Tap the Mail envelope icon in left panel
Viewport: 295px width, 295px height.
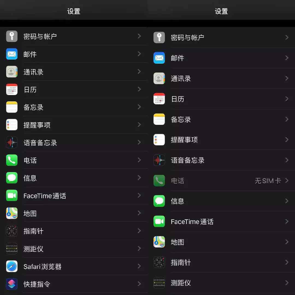[x=12, y=54]
